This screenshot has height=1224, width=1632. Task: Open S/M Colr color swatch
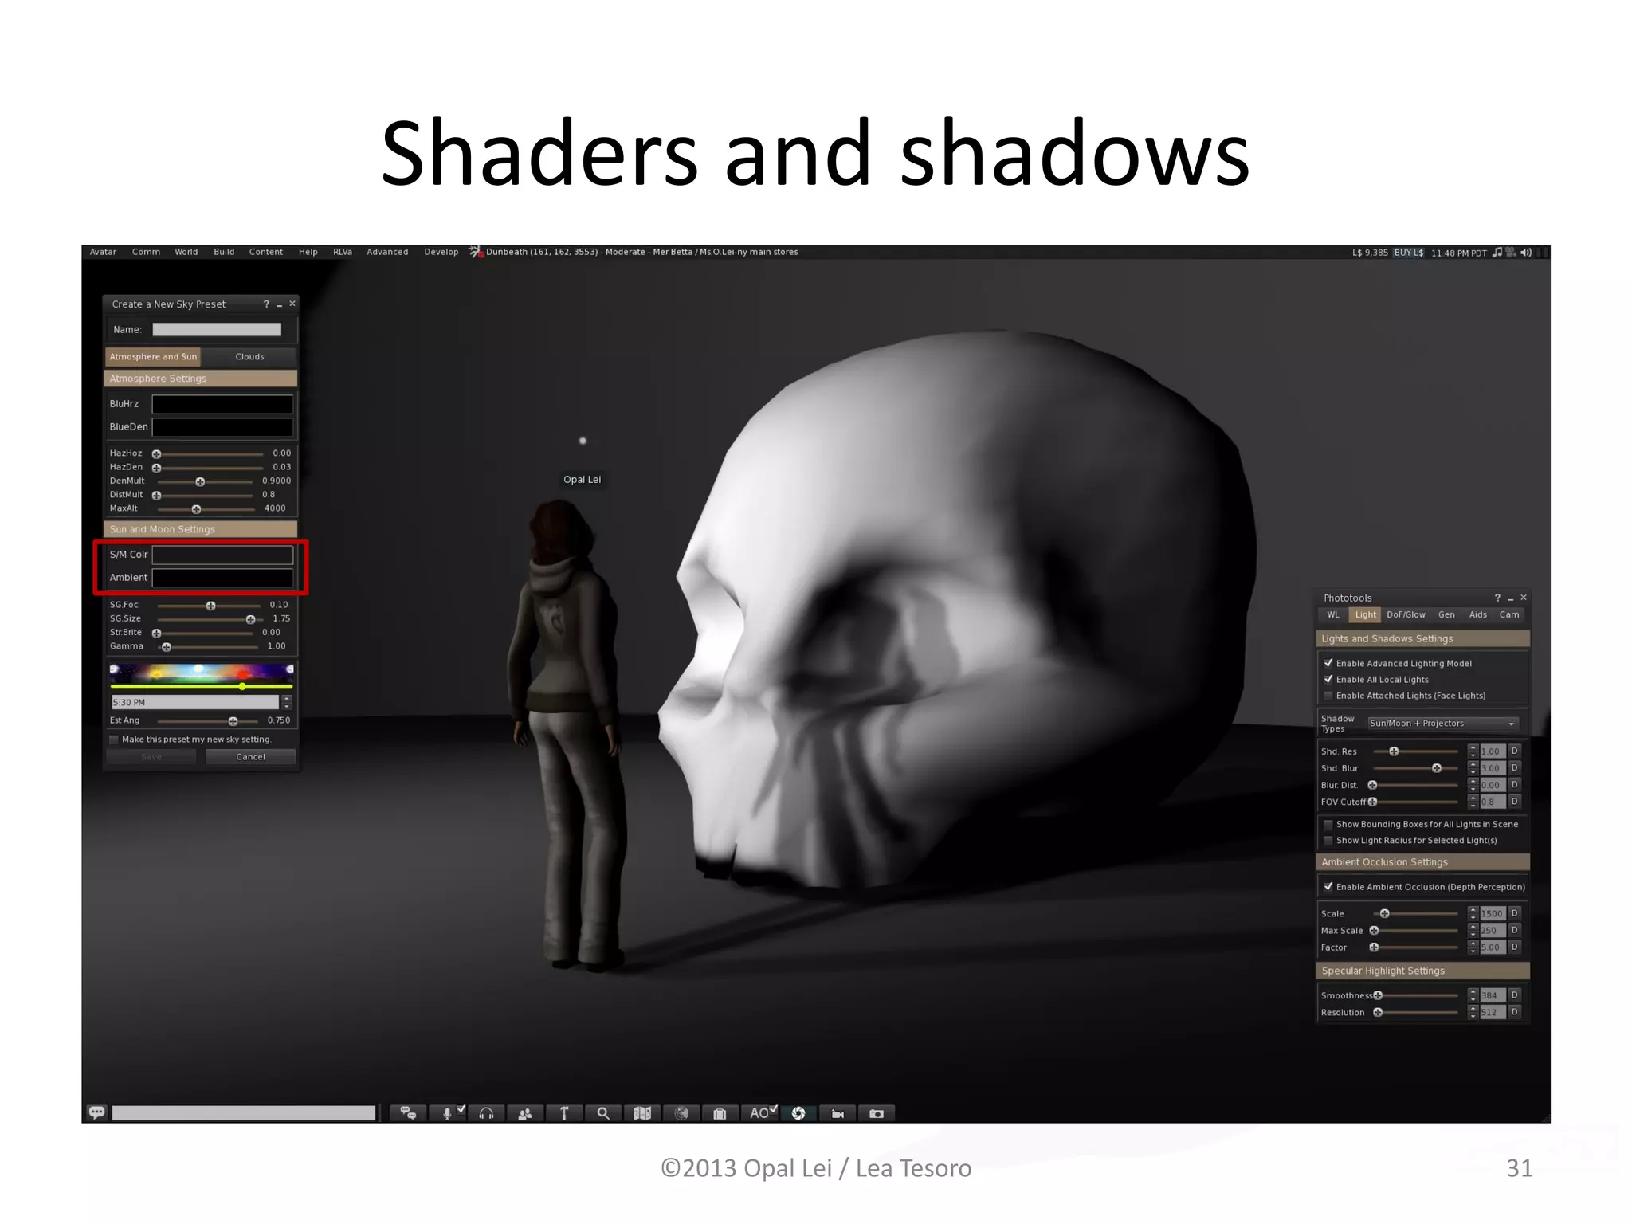coord(222,555)
